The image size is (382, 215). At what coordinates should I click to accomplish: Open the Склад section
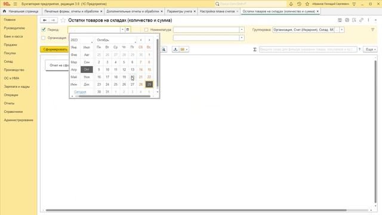tap(8, 62)
